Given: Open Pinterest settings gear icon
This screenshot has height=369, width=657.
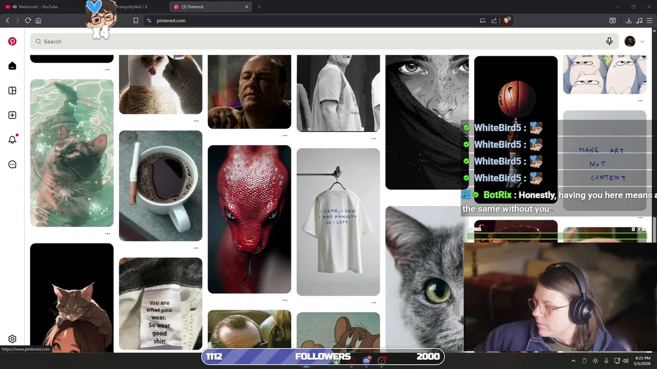Looking at the screenshot, I should pyautogui.click(x=12, y=339).
